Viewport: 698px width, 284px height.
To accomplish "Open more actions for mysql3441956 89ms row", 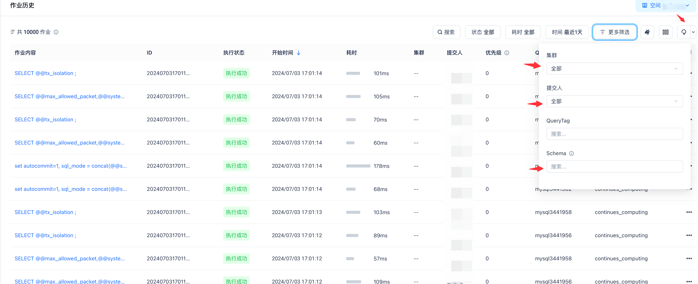I will (x=689, y=235).
